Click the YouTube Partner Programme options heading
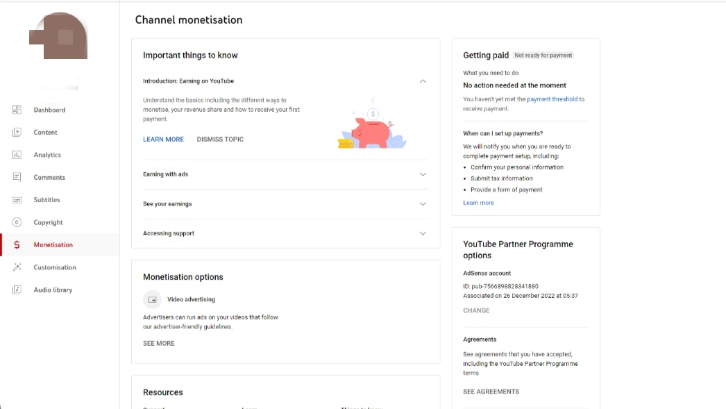 pyautogui.click(x=518, y=250)
